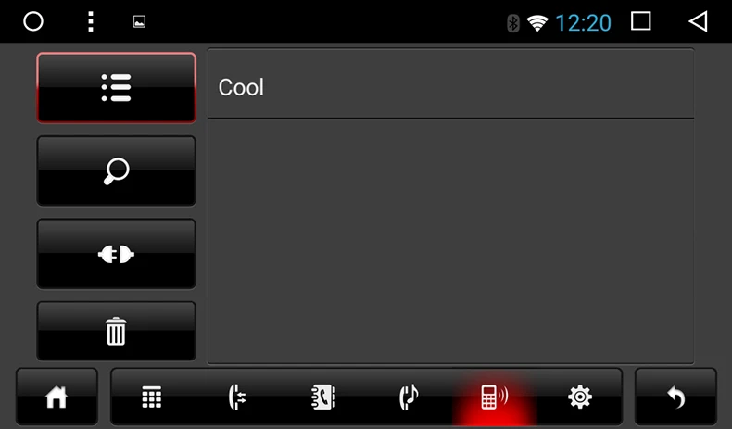Switch to Bluetooth music phone-note icon

409,397
